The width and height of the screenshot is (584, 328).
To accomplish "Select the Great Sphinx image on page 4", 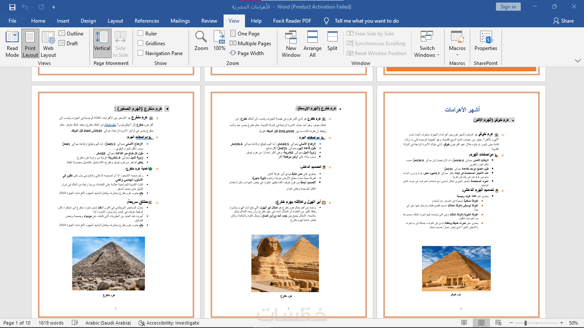I will pos(285,263).
